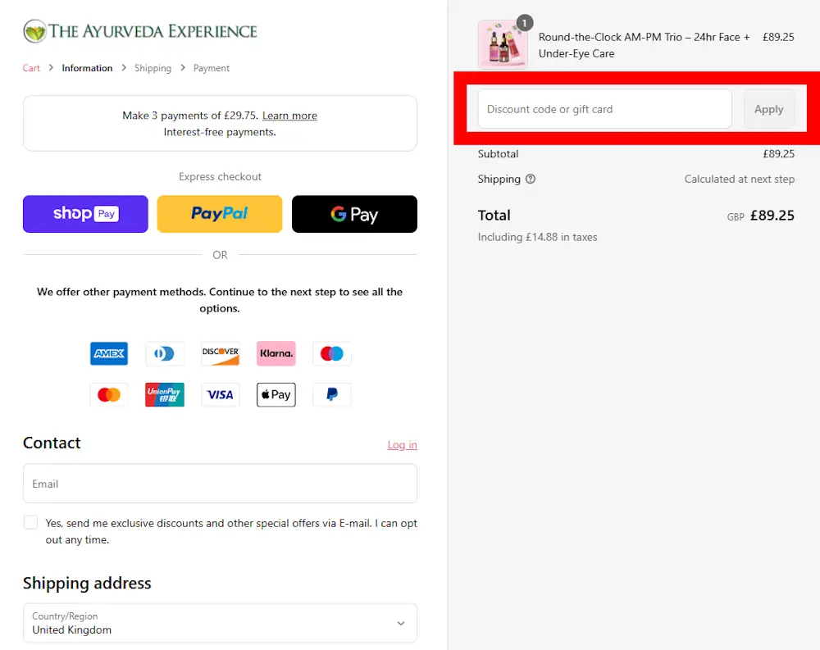Select the Information breadcrumb step
The height and width of the screenshot is (650, 820).
point(87,68)
